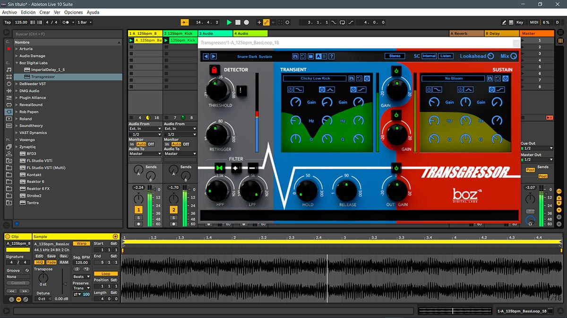Start playback with the green Play button
Viewport: 567px width, 318px height.
[x=229, y=22]
